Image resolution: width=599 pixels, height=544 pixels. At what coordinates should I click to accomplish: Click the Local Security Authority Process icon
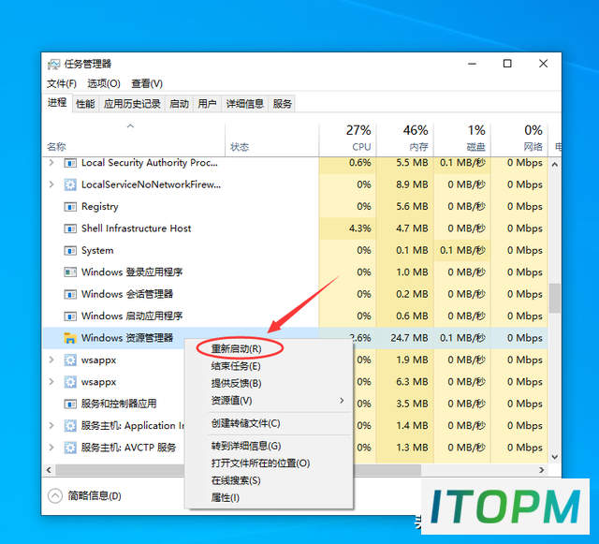tap(70, 163)
